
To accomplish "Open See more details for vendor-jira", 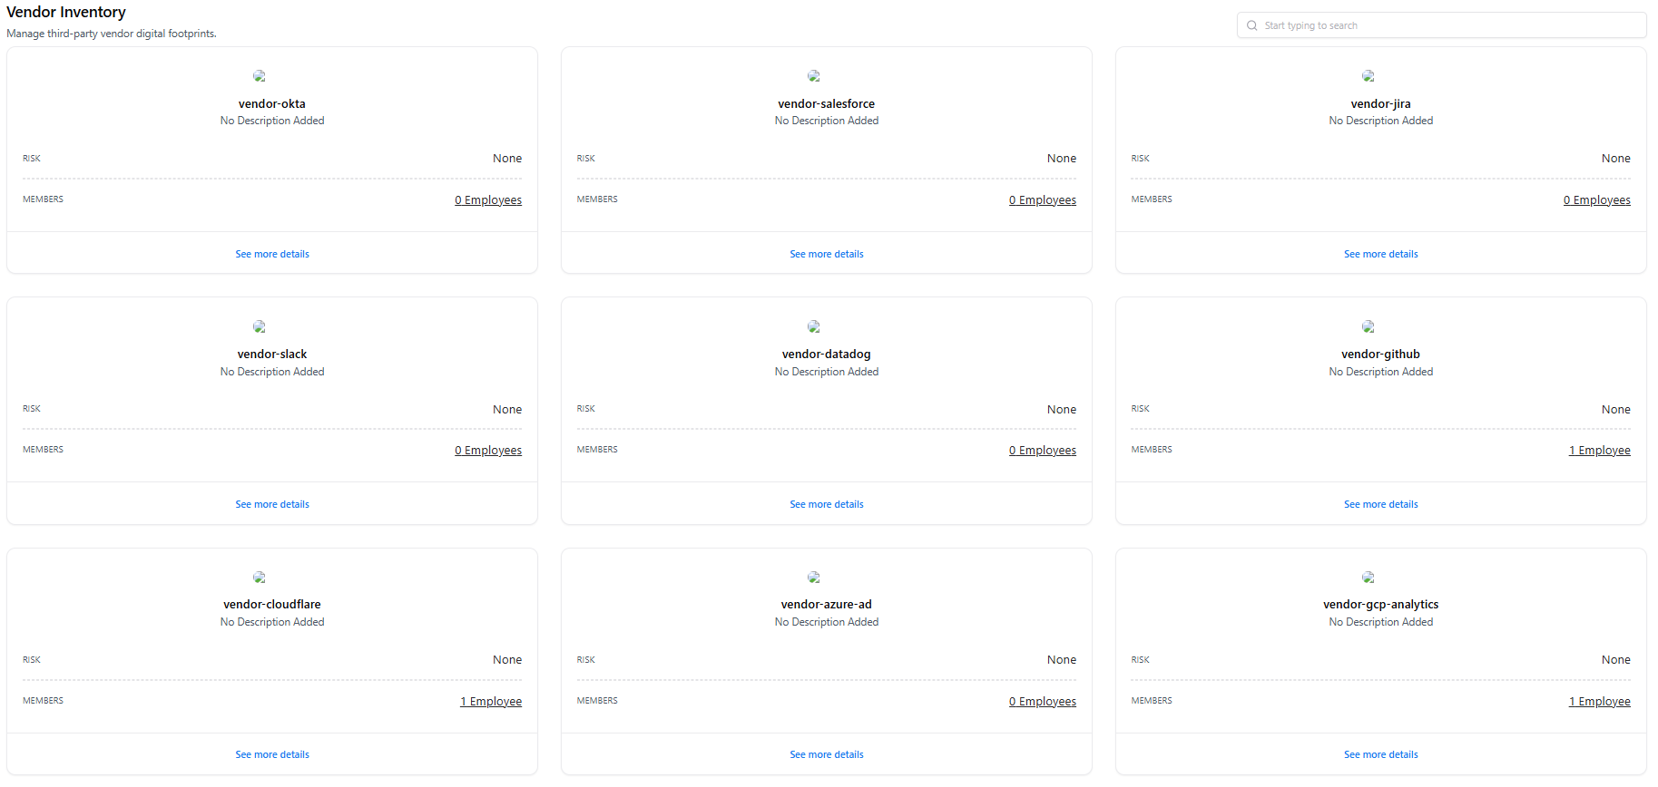I will tap(1381, 254).
